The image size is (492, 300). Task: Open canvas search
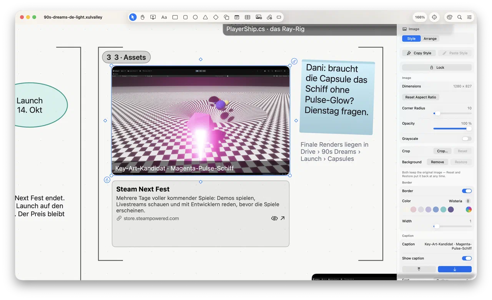click(x=460, y=17)
